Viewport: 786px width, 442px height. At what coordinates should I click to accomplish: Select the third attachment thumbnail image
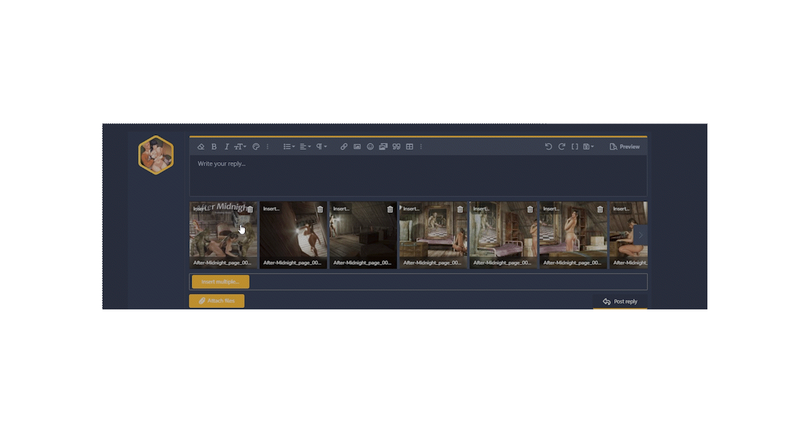(364, 235)
